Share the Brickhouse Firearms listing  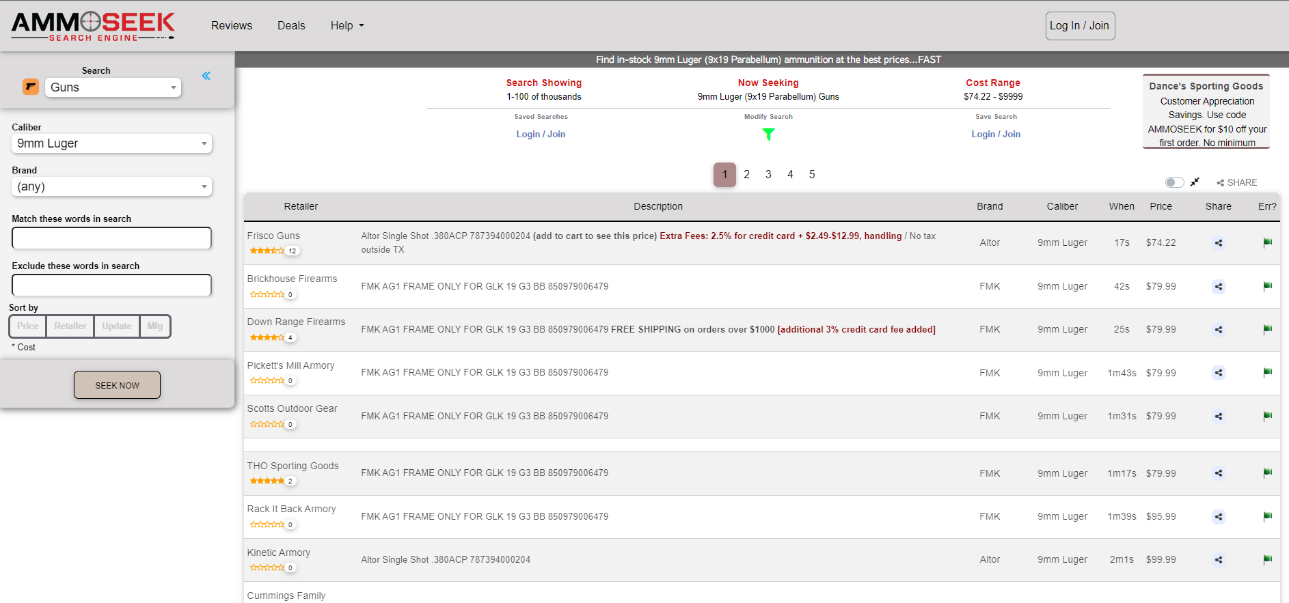coord(1219,286)
